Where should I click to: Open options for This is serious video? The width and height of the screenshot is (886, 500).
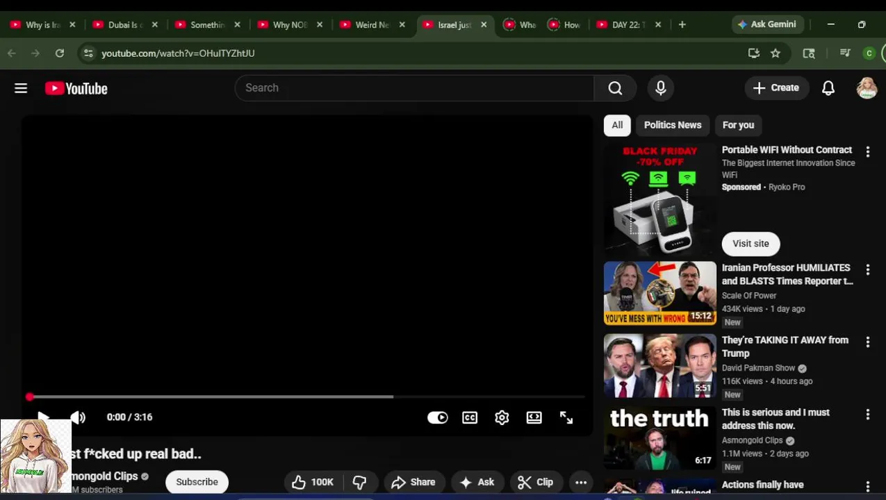coord(867,414)
